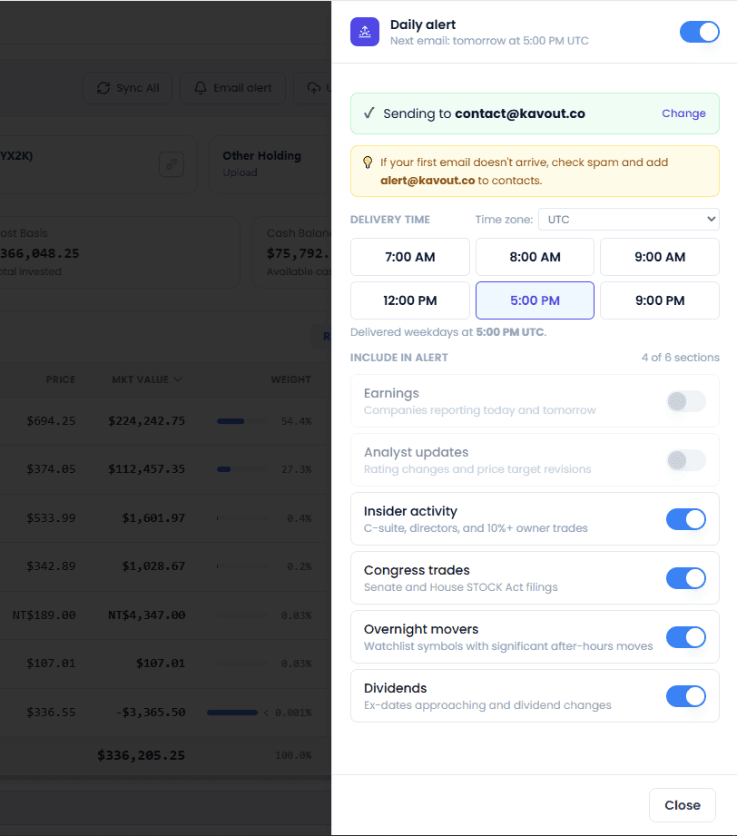This screenshot has width=737, height=836.
Task: Click the purple Daily alert icon
Action: coord(365,32)
